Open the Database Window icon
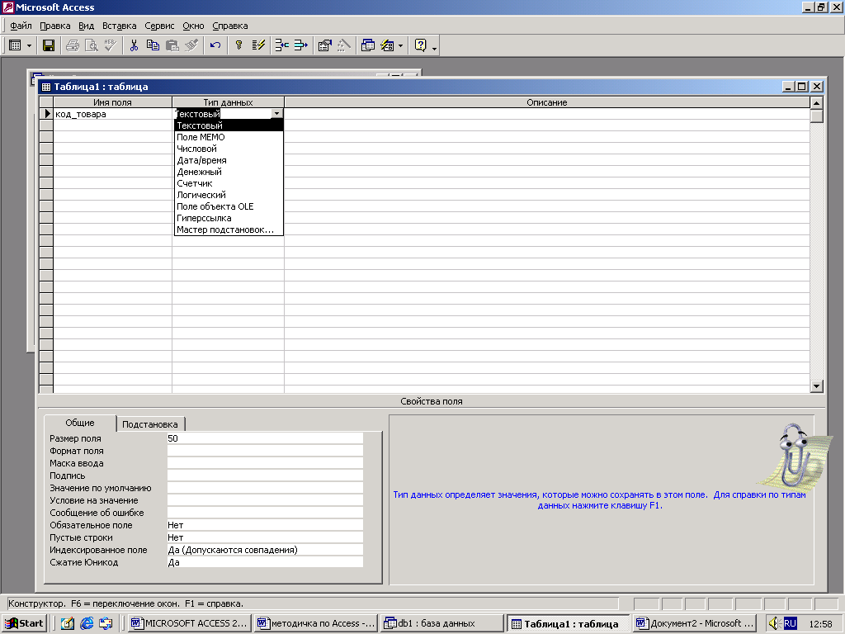This screenshot has height=634, width=845. (x=368, y=46)
